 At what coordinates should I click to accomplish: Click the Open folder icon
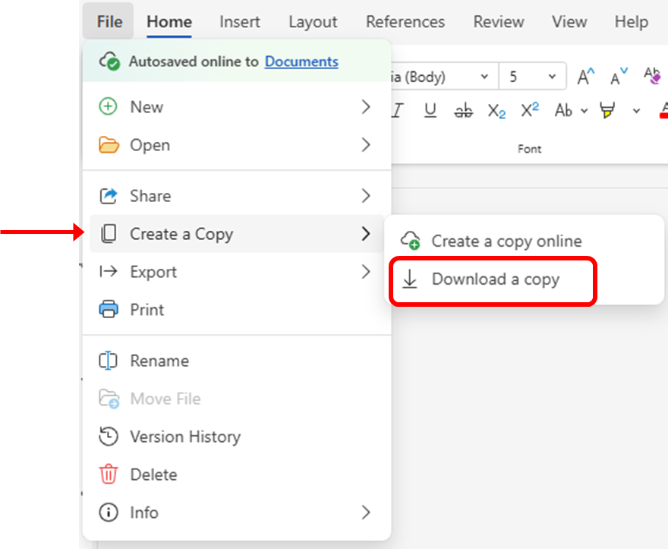pyautogui.click(x=109, y=145)
